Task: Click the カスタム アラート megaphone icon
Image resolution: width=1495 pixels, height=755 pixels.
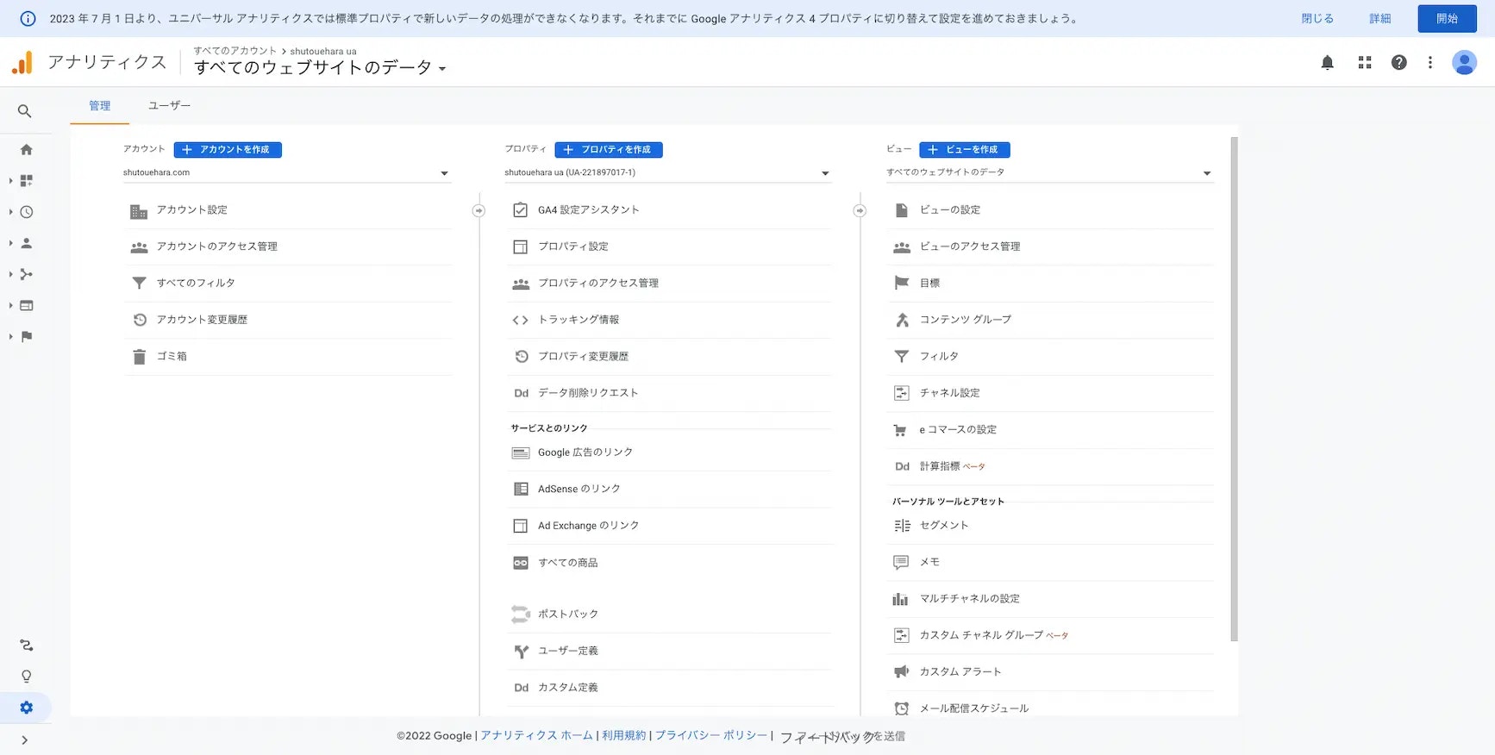Action: click(x=901, y=671)
